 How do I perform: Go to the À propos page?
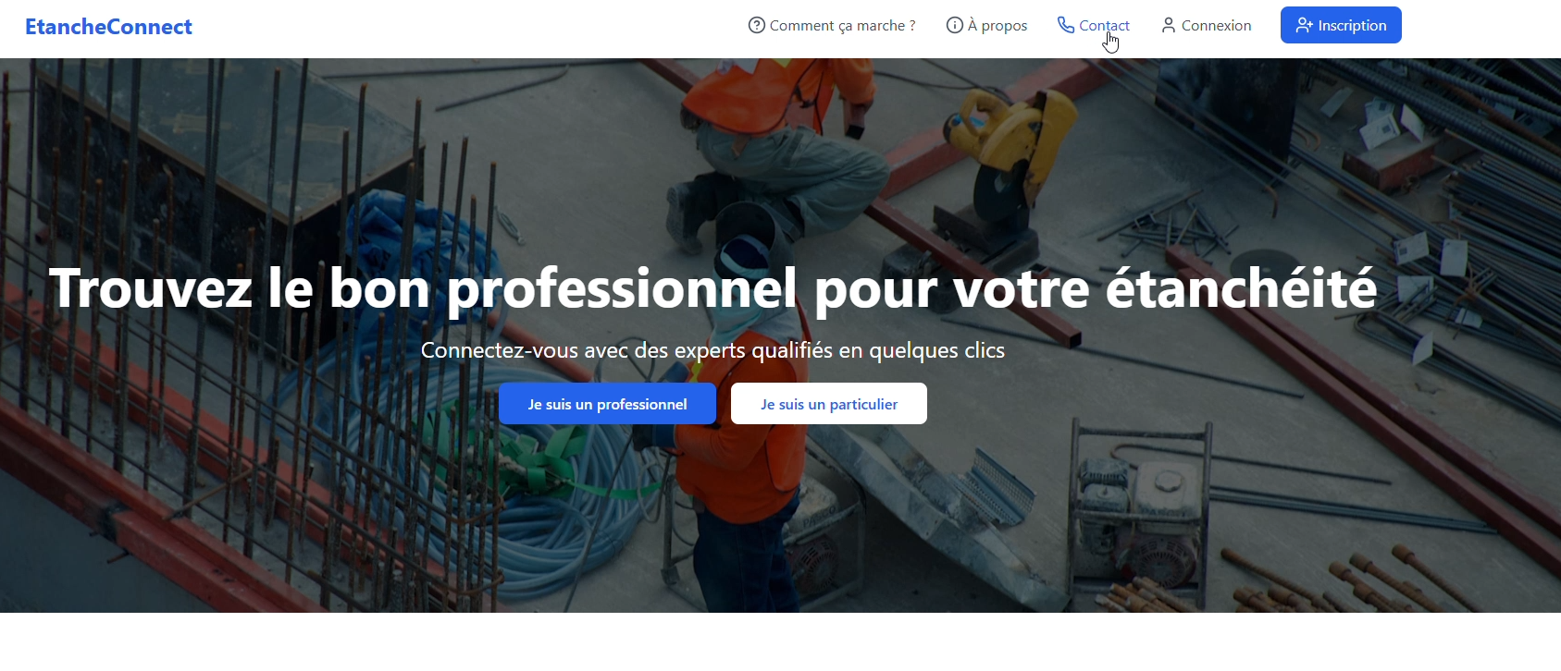coord(986,25)
